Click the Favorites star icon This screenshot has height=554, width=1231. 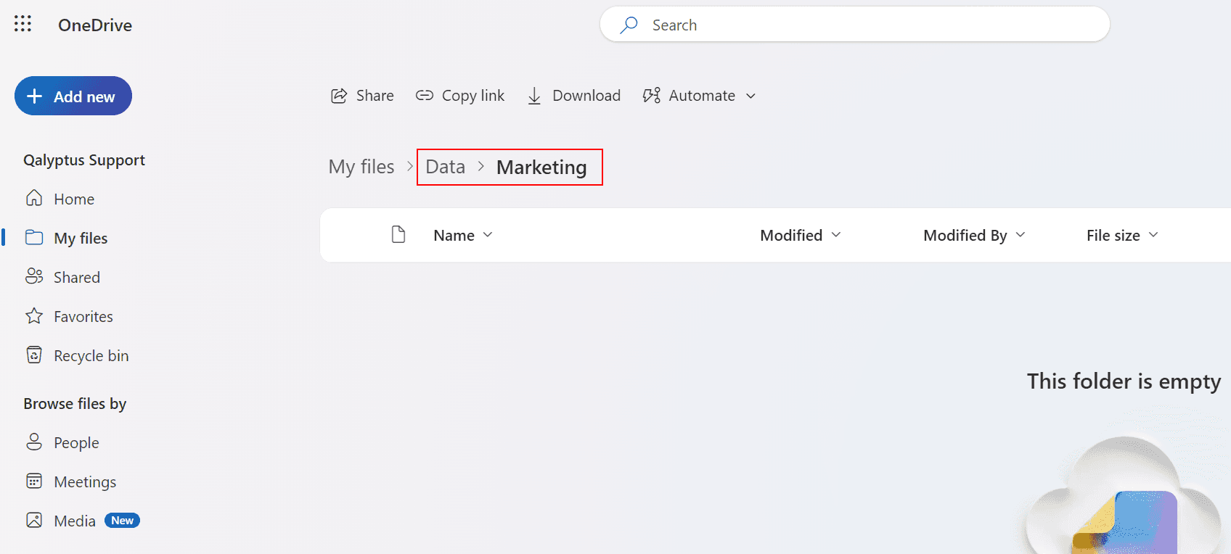pos(34,315)
